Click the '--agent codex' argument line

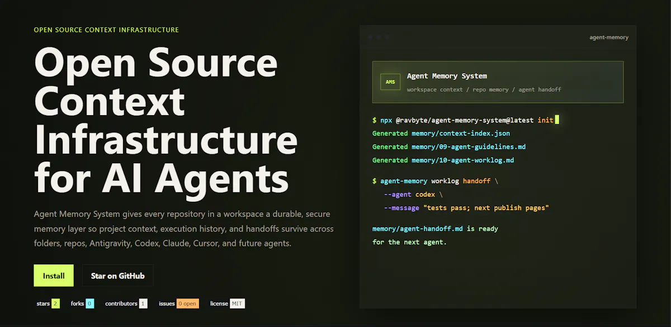pos(413,195)
